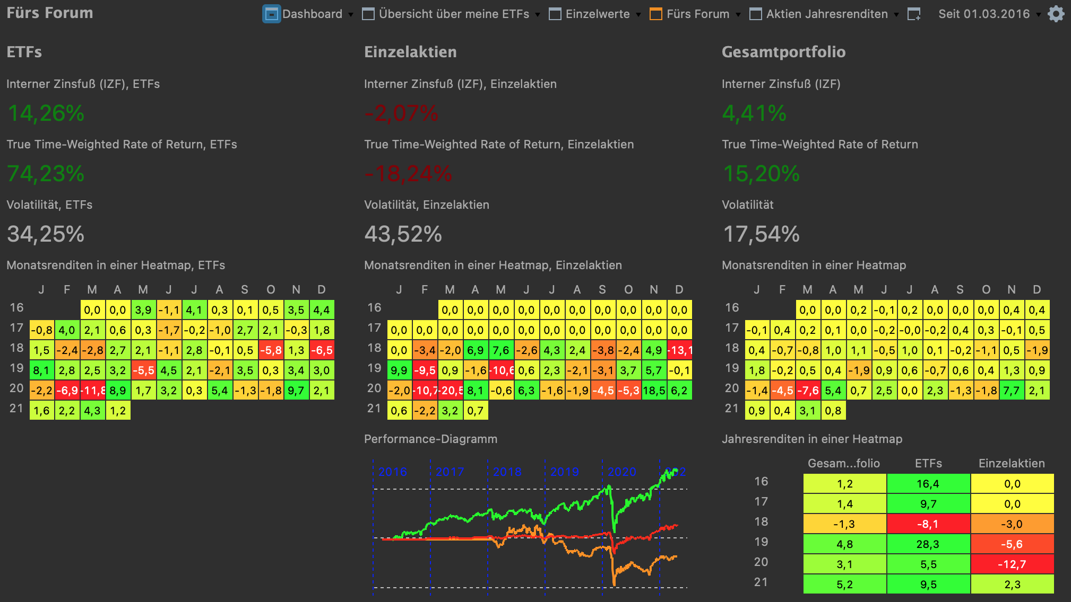The height and width of the screenshot is (602, 1071).
Task: Open the settings gear icon
Action: coord(1056,14)
